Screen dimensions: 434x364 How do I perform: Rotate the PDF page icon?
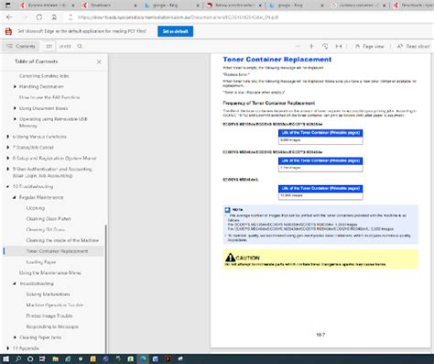tap(325, 46)
